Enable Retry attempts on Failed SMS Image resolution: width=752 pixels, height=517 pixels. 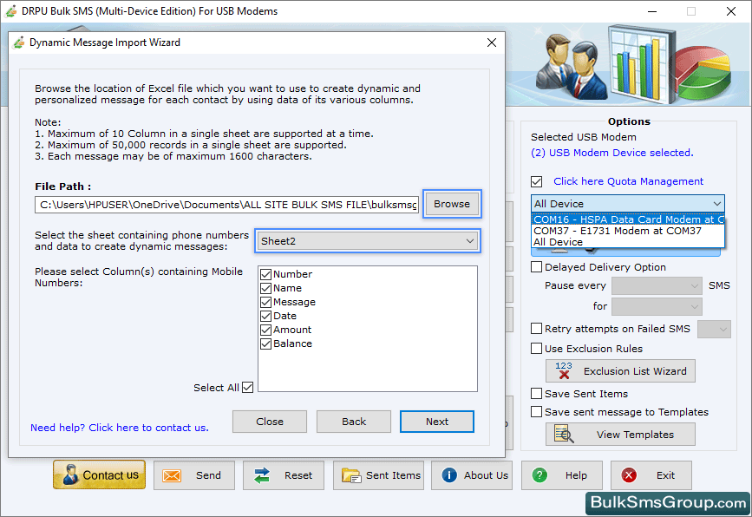coord(537,329)
